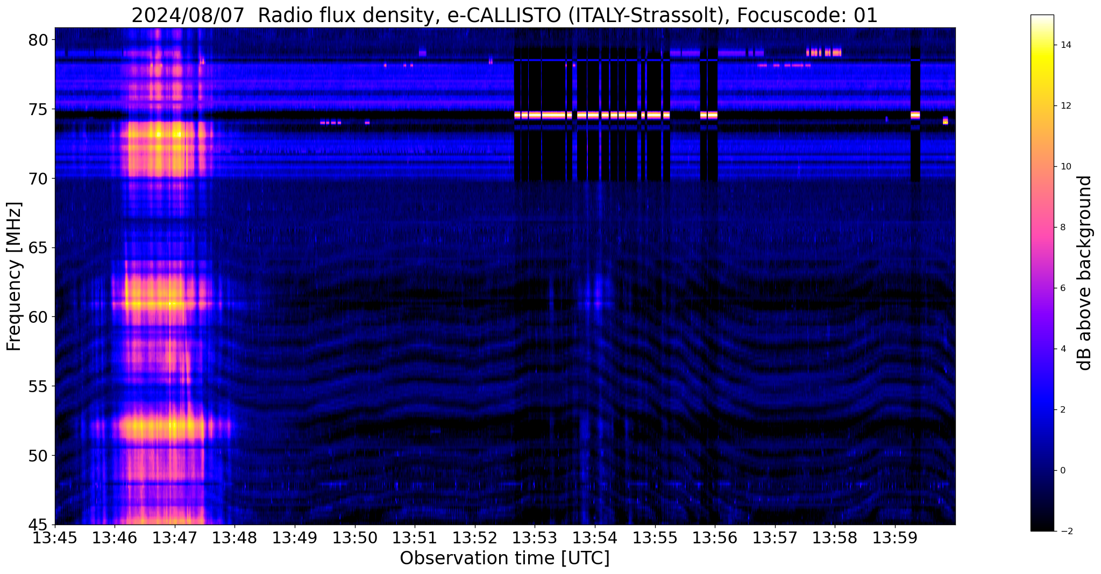
Task: Click the 75 MHz frequency tick label
Action: pyautogui.click(x=38, y=110)
